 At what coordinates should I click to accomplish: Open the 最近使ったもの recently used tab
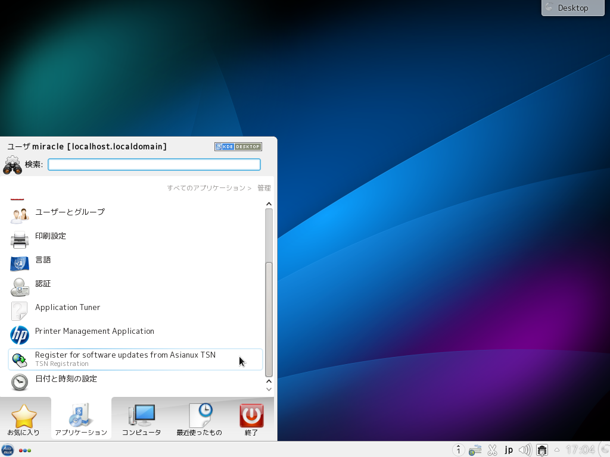pyautogui.click(x=199, y=420)
